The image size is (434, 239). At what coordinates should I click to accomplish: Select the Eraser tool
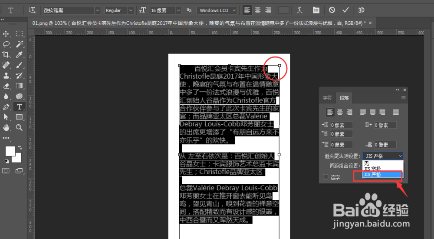click(x=6, y=86)
